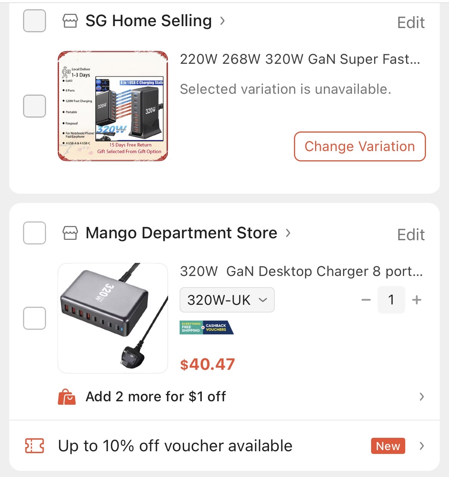Screen dimensions: 449x477
Task: Click the New badge on voucher row
Action: (x=388, y=446)
